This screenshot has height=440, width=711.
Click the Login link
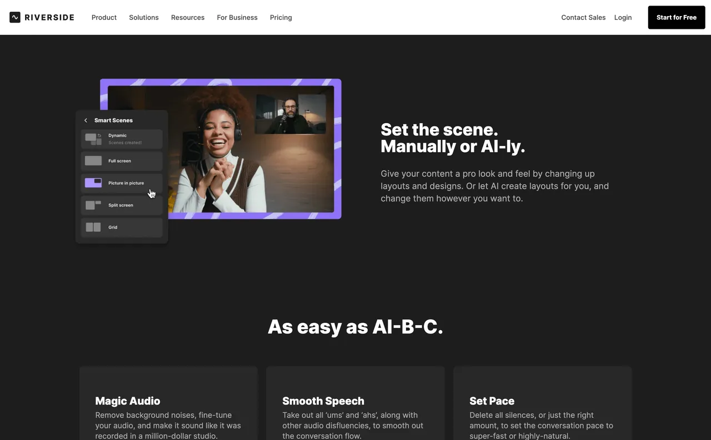coord(623,18)
